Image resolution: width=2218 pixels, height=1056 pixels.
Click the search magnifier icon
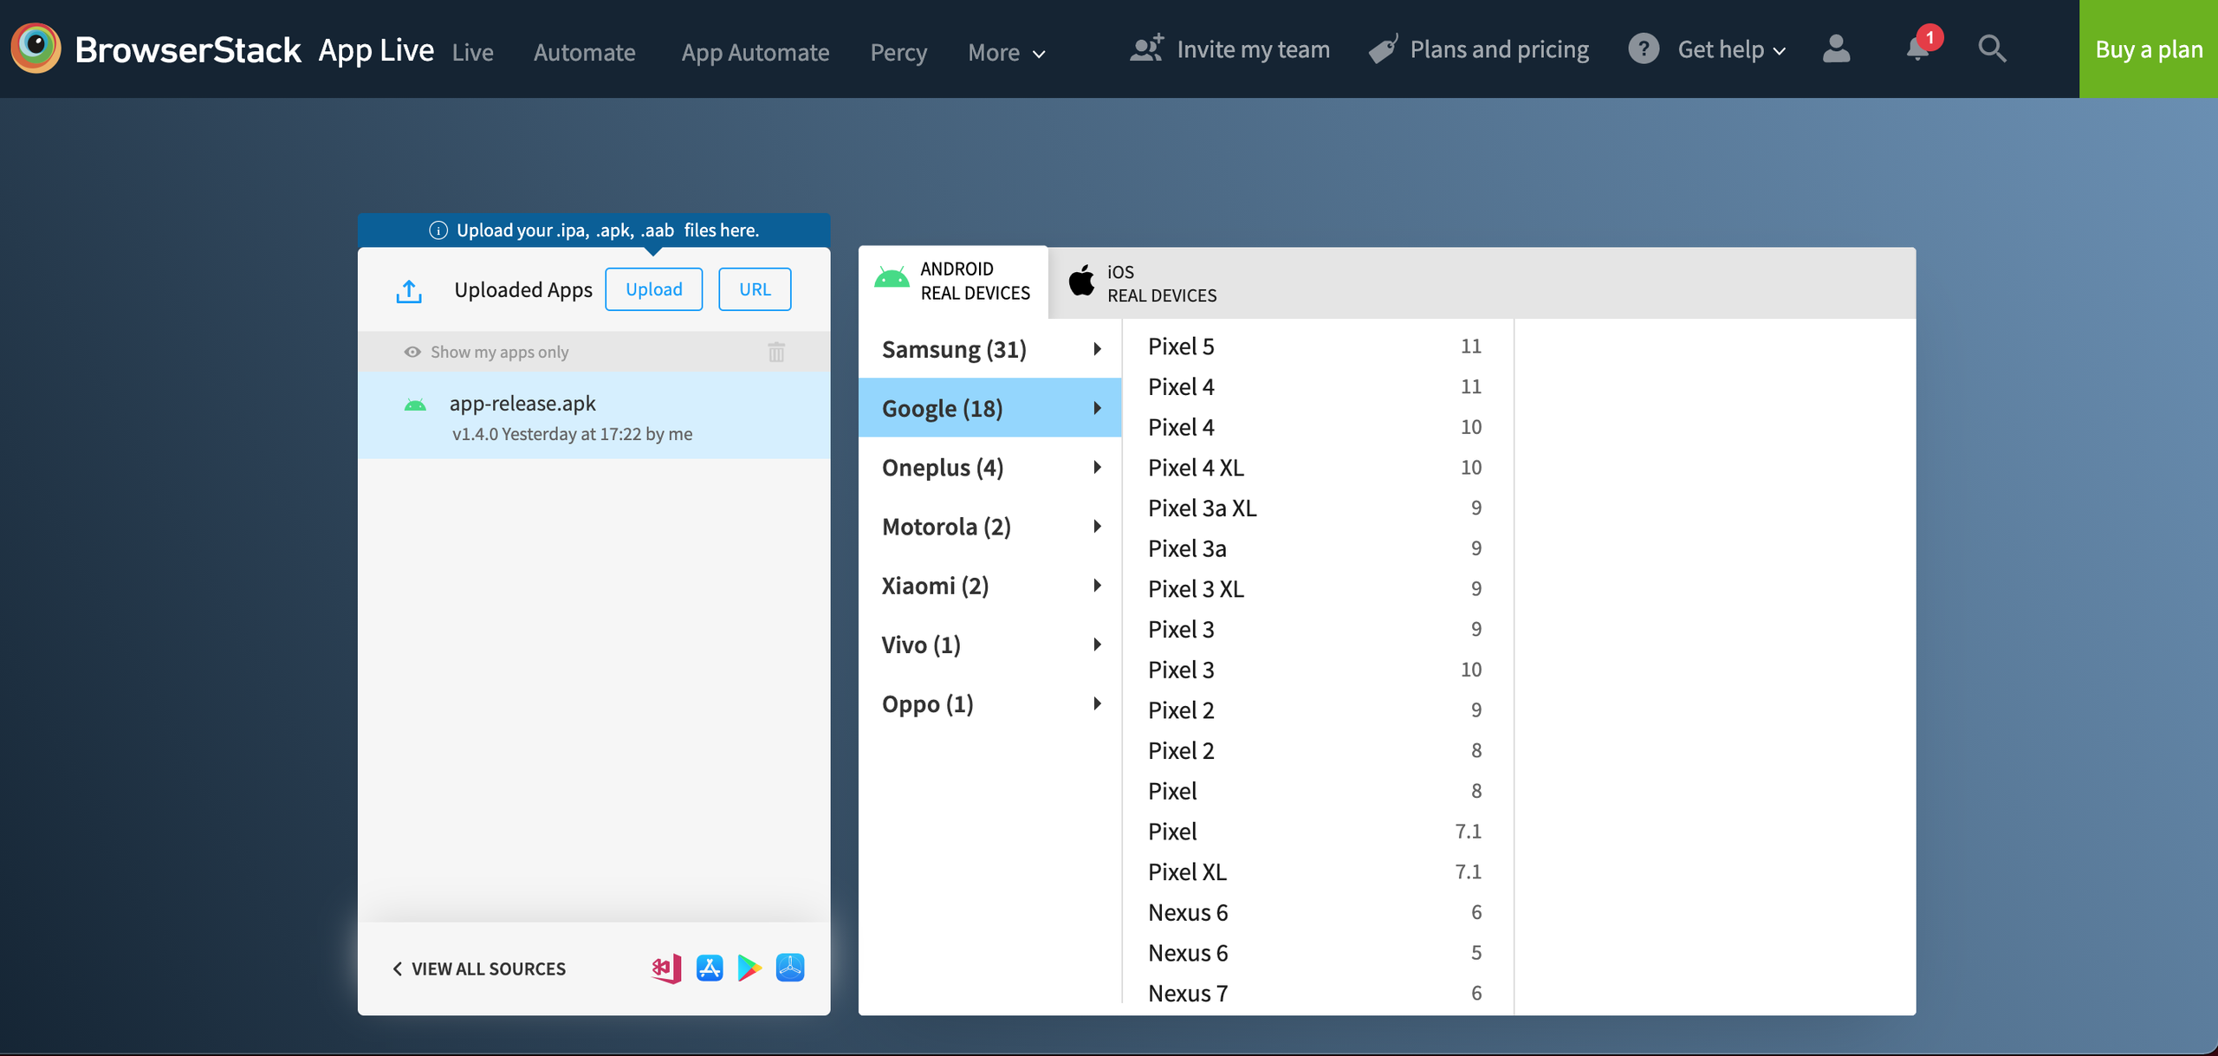(x=1992, y=48)
